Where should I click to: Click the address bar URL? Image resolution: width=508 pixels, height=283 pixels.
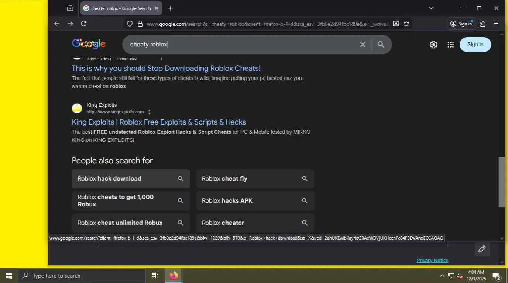[x=267, y=24]
